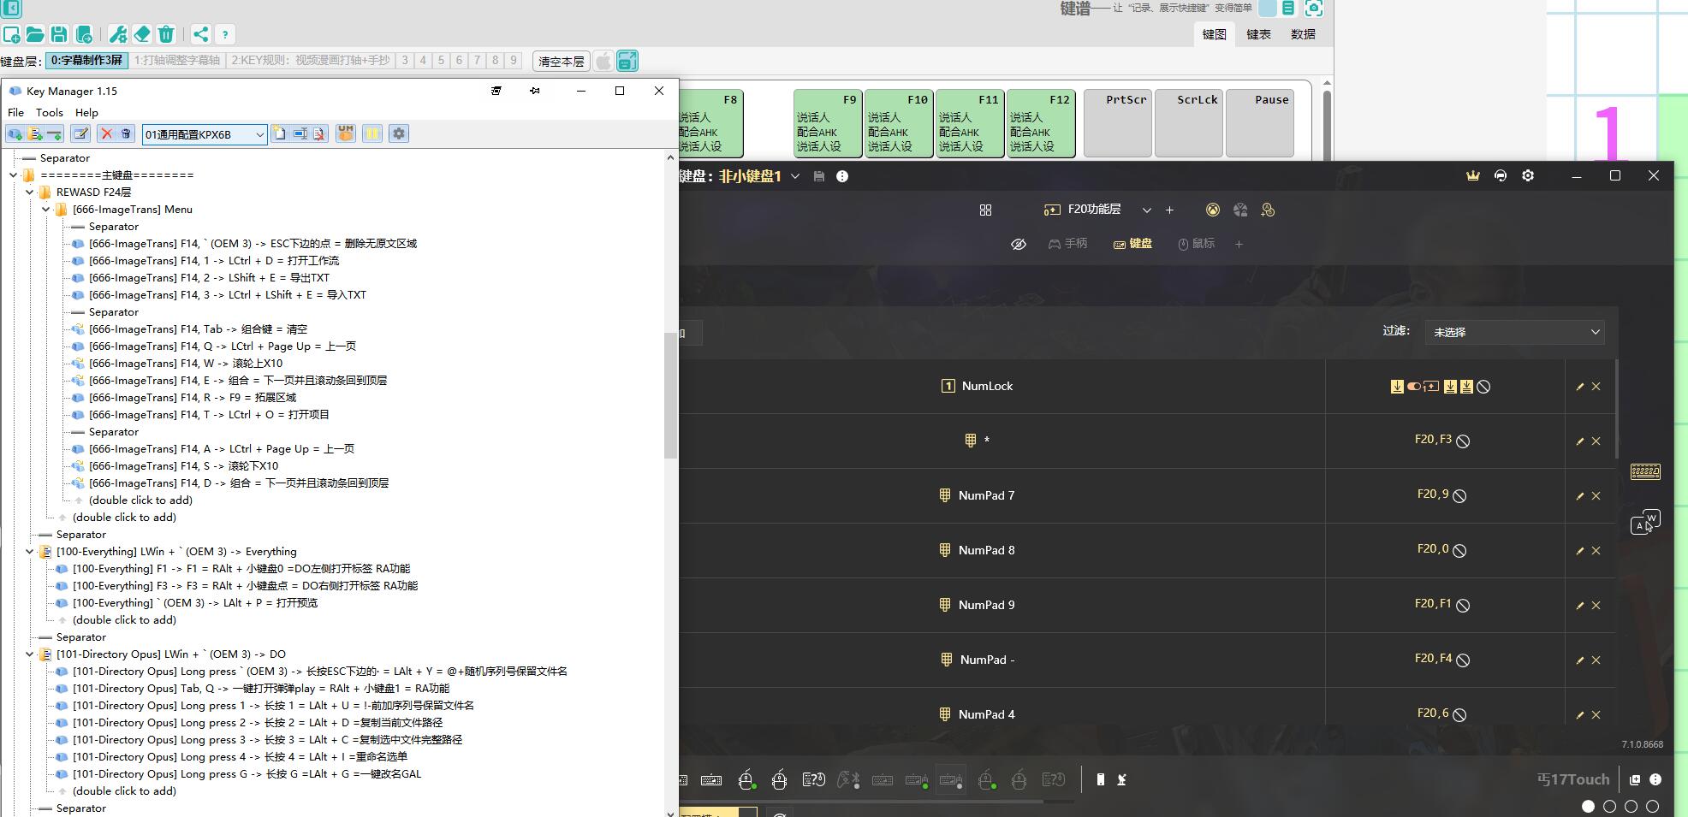
Task: Click the Key Manager tree vertical scrollbar
Action: point(670,394)
